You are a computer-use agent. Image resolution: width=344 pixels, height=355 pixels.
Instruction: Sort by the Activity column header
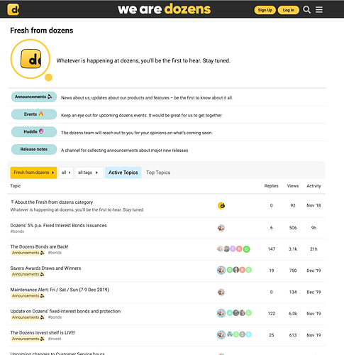tap(314, 186)
